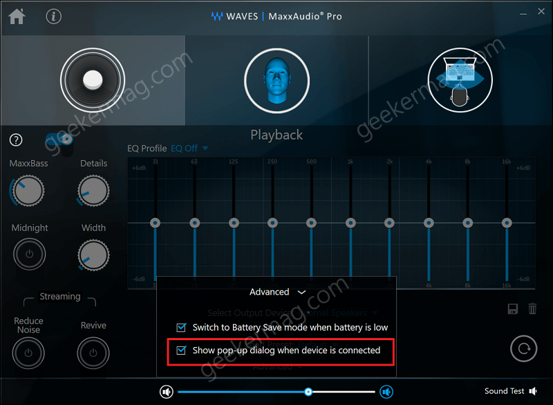Minimize the MaxxAudio Pro window
This screenshot has height=405, width=553.
tap(523, 14)
